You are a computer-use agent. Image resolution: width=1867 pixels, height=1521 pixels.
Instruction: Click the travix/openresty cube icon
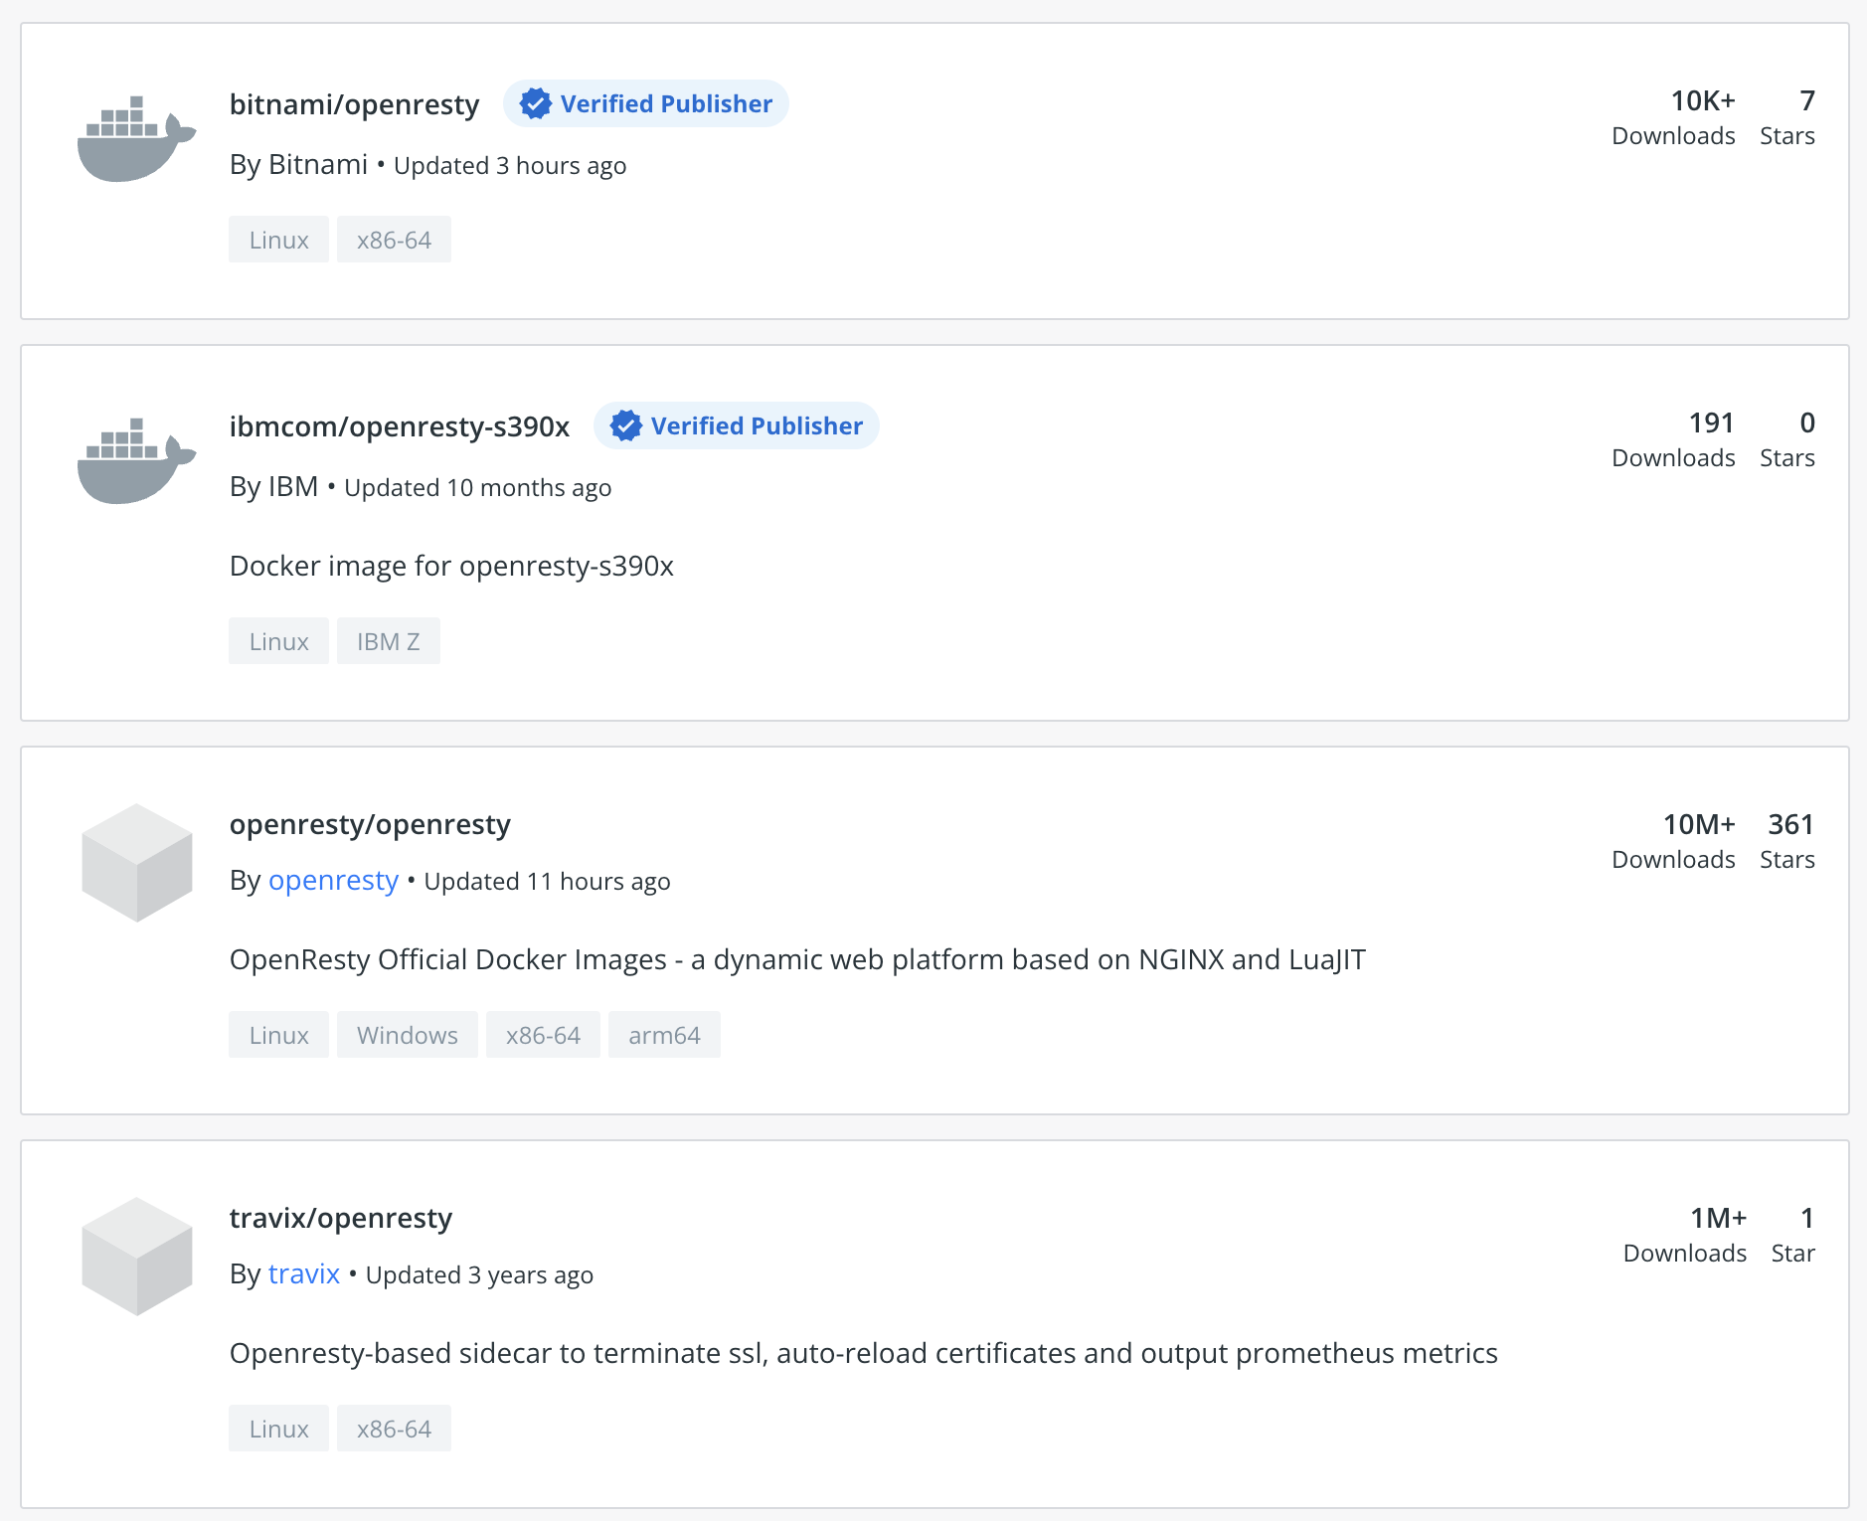(137, 1256)
